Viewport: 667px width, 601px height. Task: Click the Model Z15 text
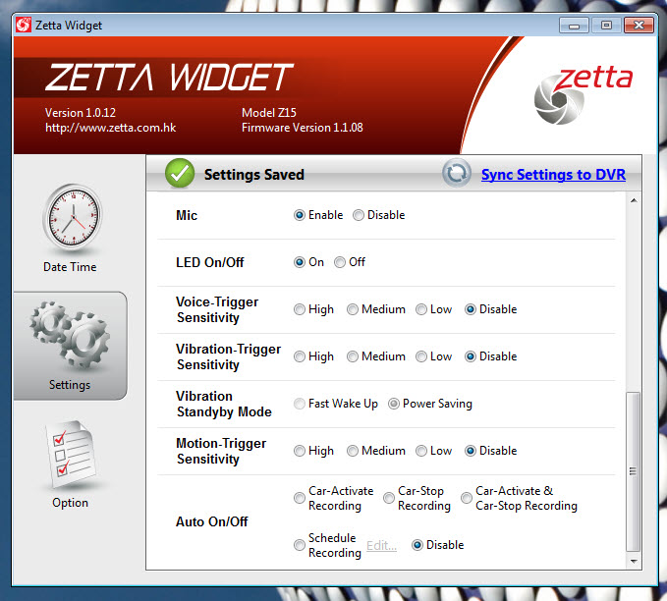pos(269,113)
